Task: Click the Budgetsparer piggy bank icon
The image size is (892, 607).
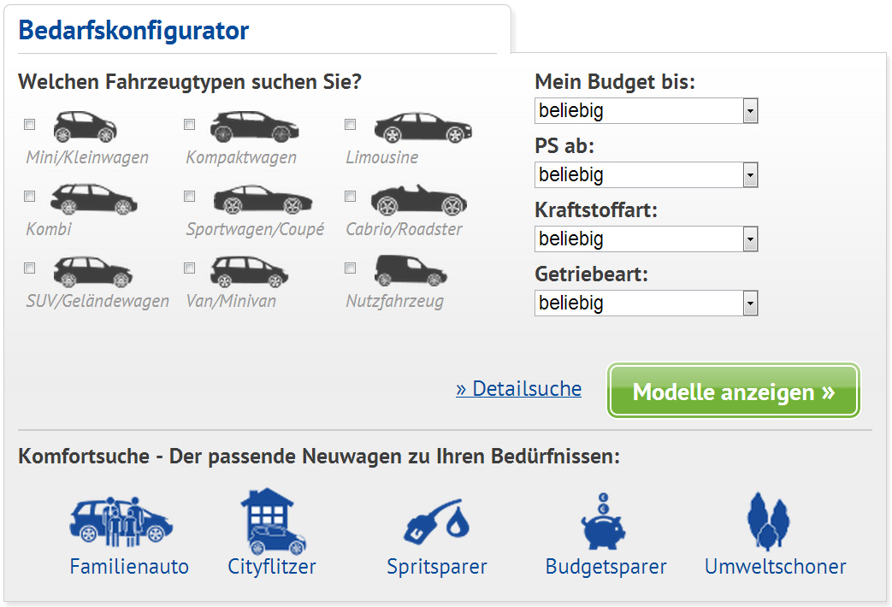Action: pos(605,521)
